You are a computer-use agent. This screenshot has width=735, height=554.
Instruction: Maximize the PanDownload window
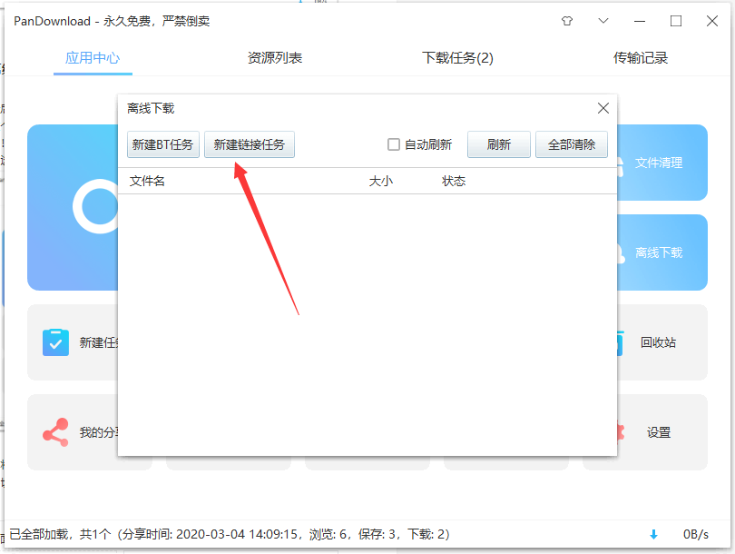coord(676,21)
